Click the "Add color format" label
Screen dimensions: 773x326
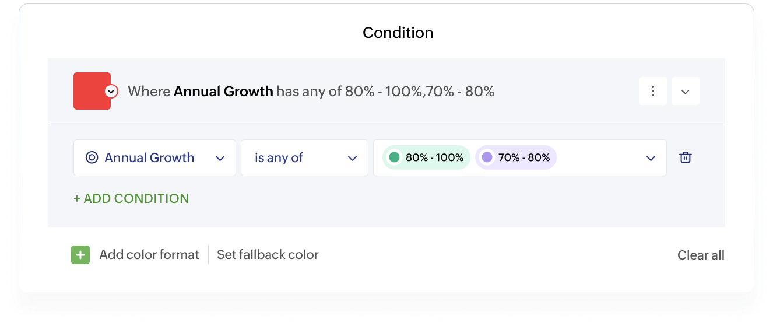[x=149, y=255]
